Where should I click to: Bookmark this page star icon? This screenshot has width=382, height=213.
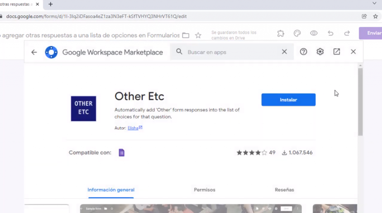tap(375, 16)
